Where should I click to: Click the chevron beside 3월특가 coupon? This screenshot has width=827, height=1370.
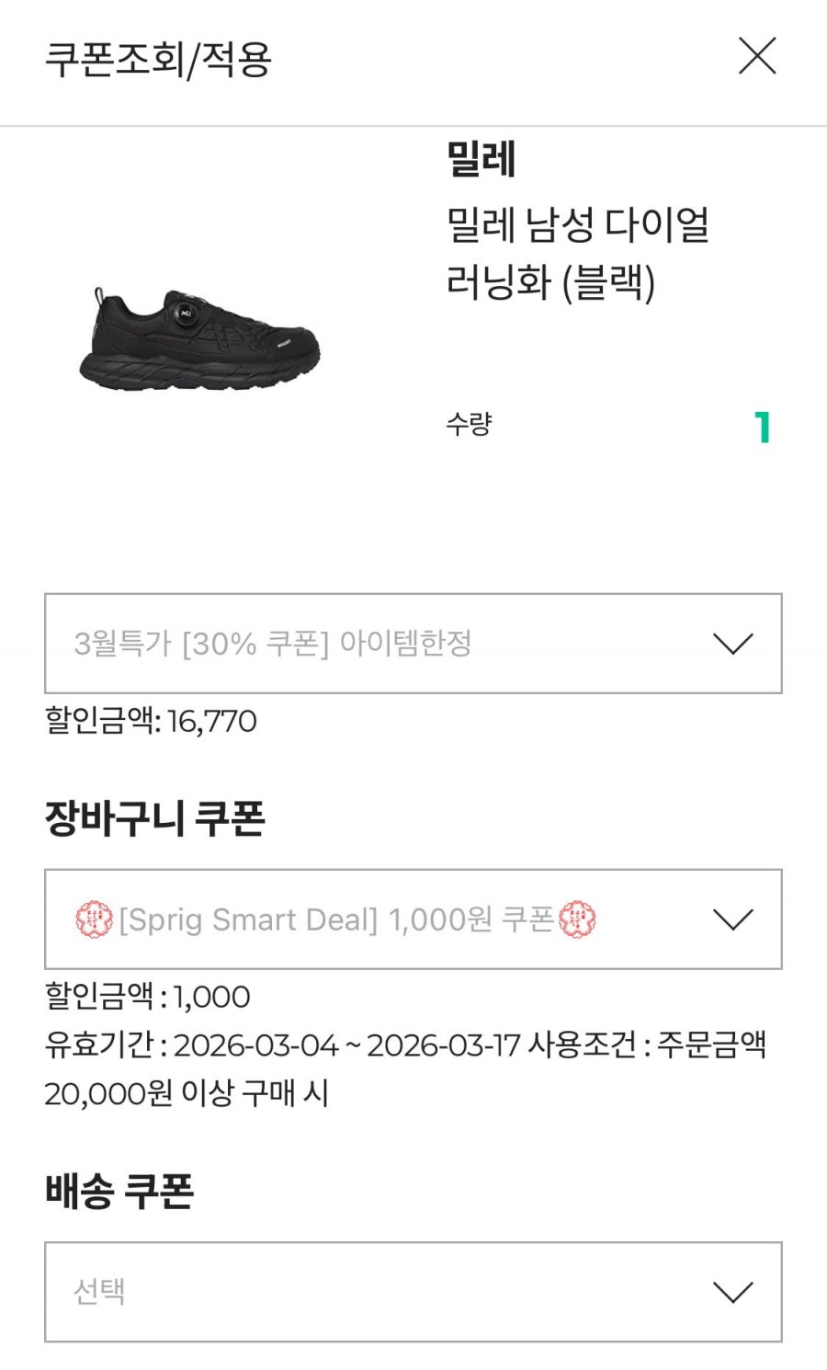(x=732, y=644)
